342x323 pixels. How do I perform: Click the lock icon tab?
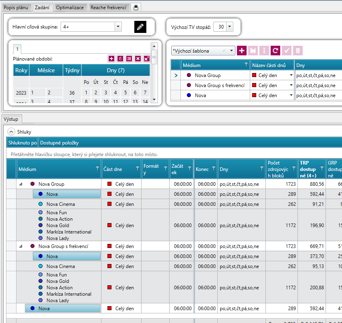[x=136, y=7]
